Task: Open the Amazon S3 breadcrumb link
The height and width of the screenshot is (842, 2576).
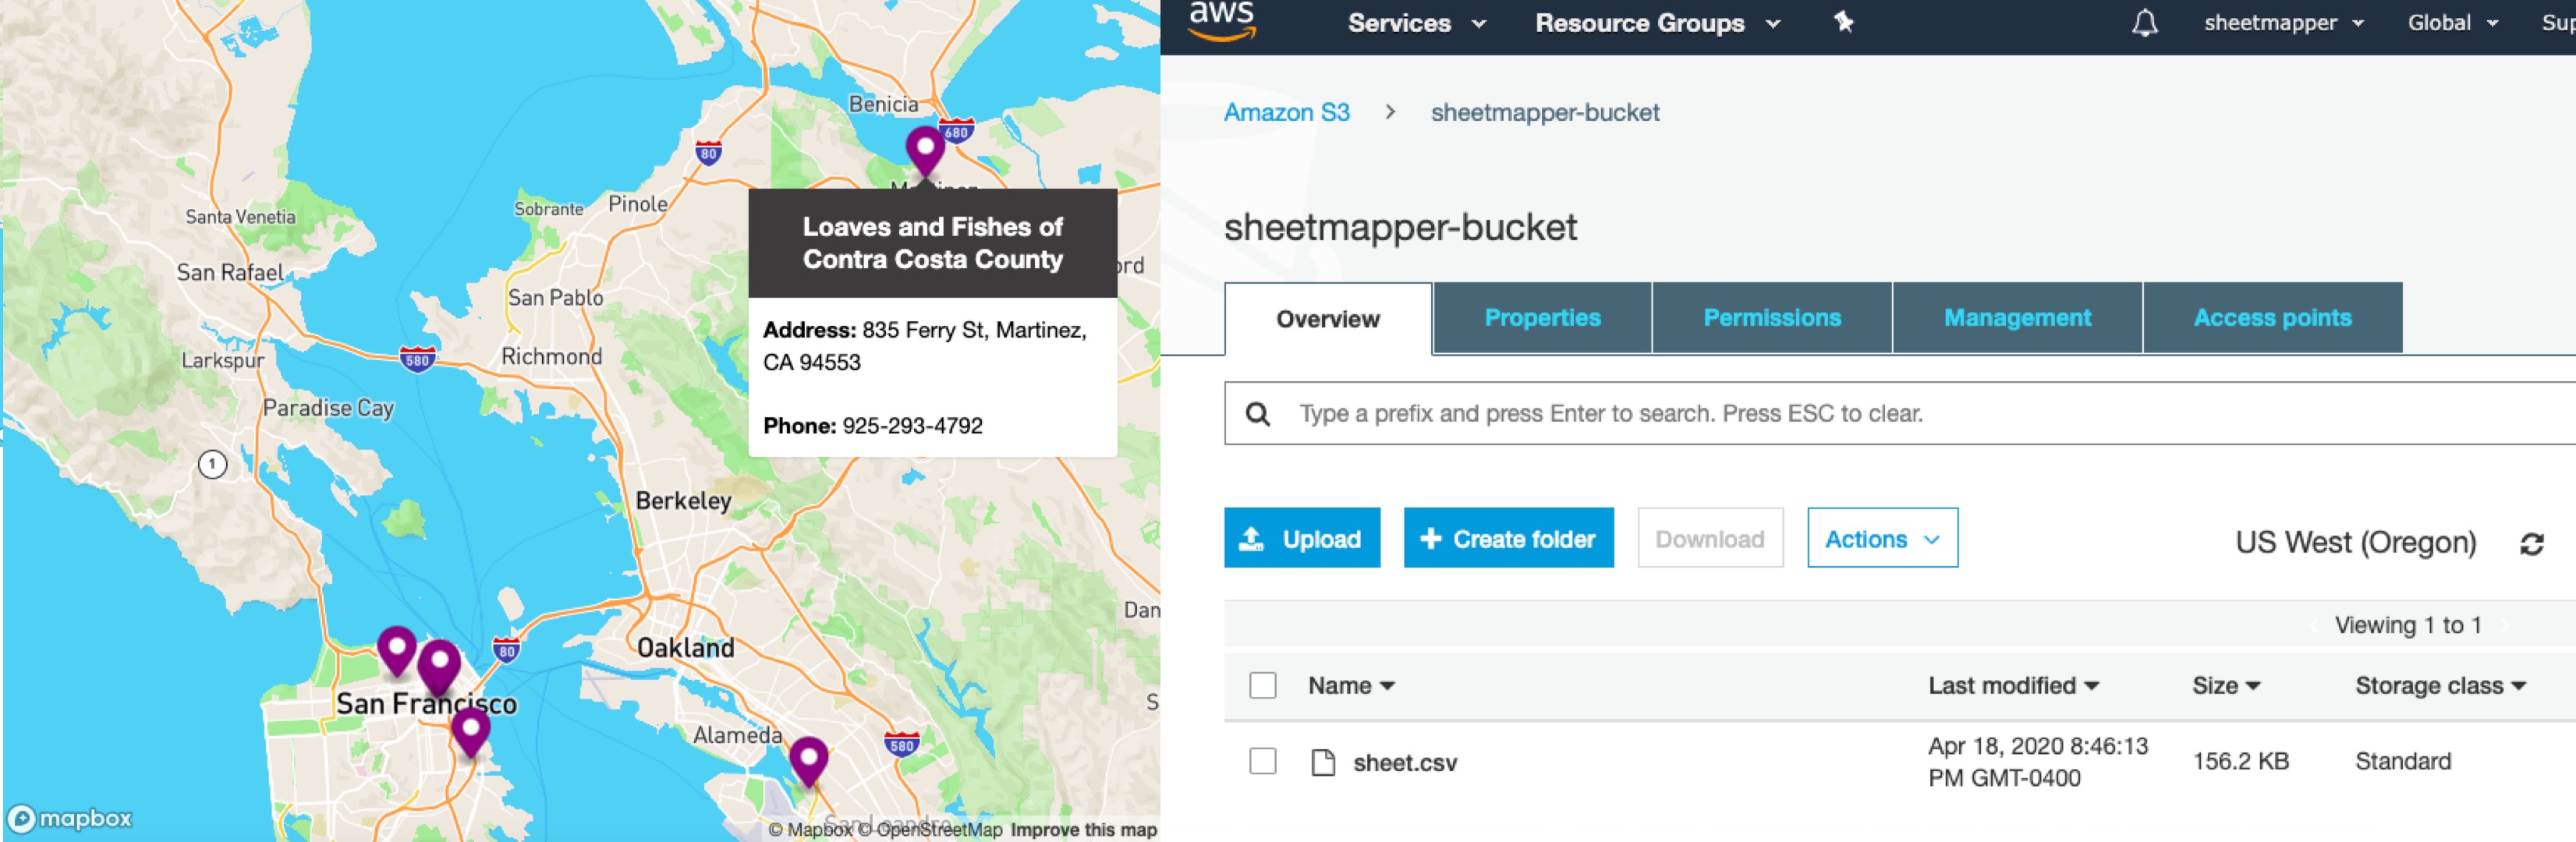Action: pyautogui.click(x=1286, y=112)
